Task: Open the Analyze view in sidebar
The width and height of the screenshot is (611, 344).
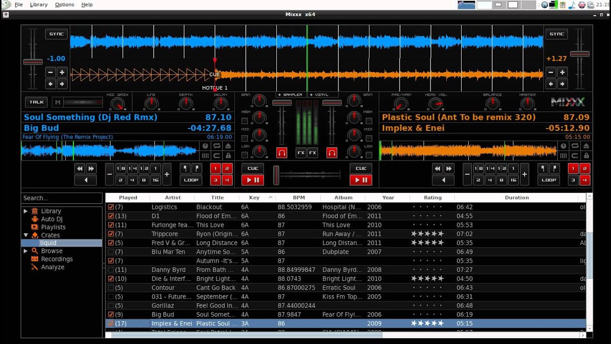Action: pyautogui.click(x=53, y=267)
